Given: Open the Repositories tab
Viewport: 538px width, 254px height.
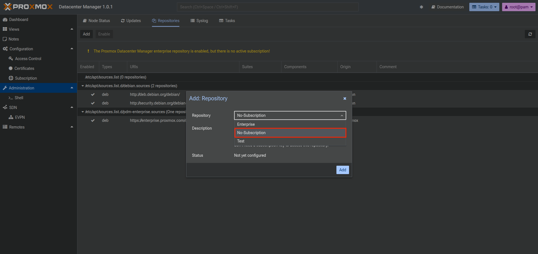Looking at the screenshot, I should (166, 21).
